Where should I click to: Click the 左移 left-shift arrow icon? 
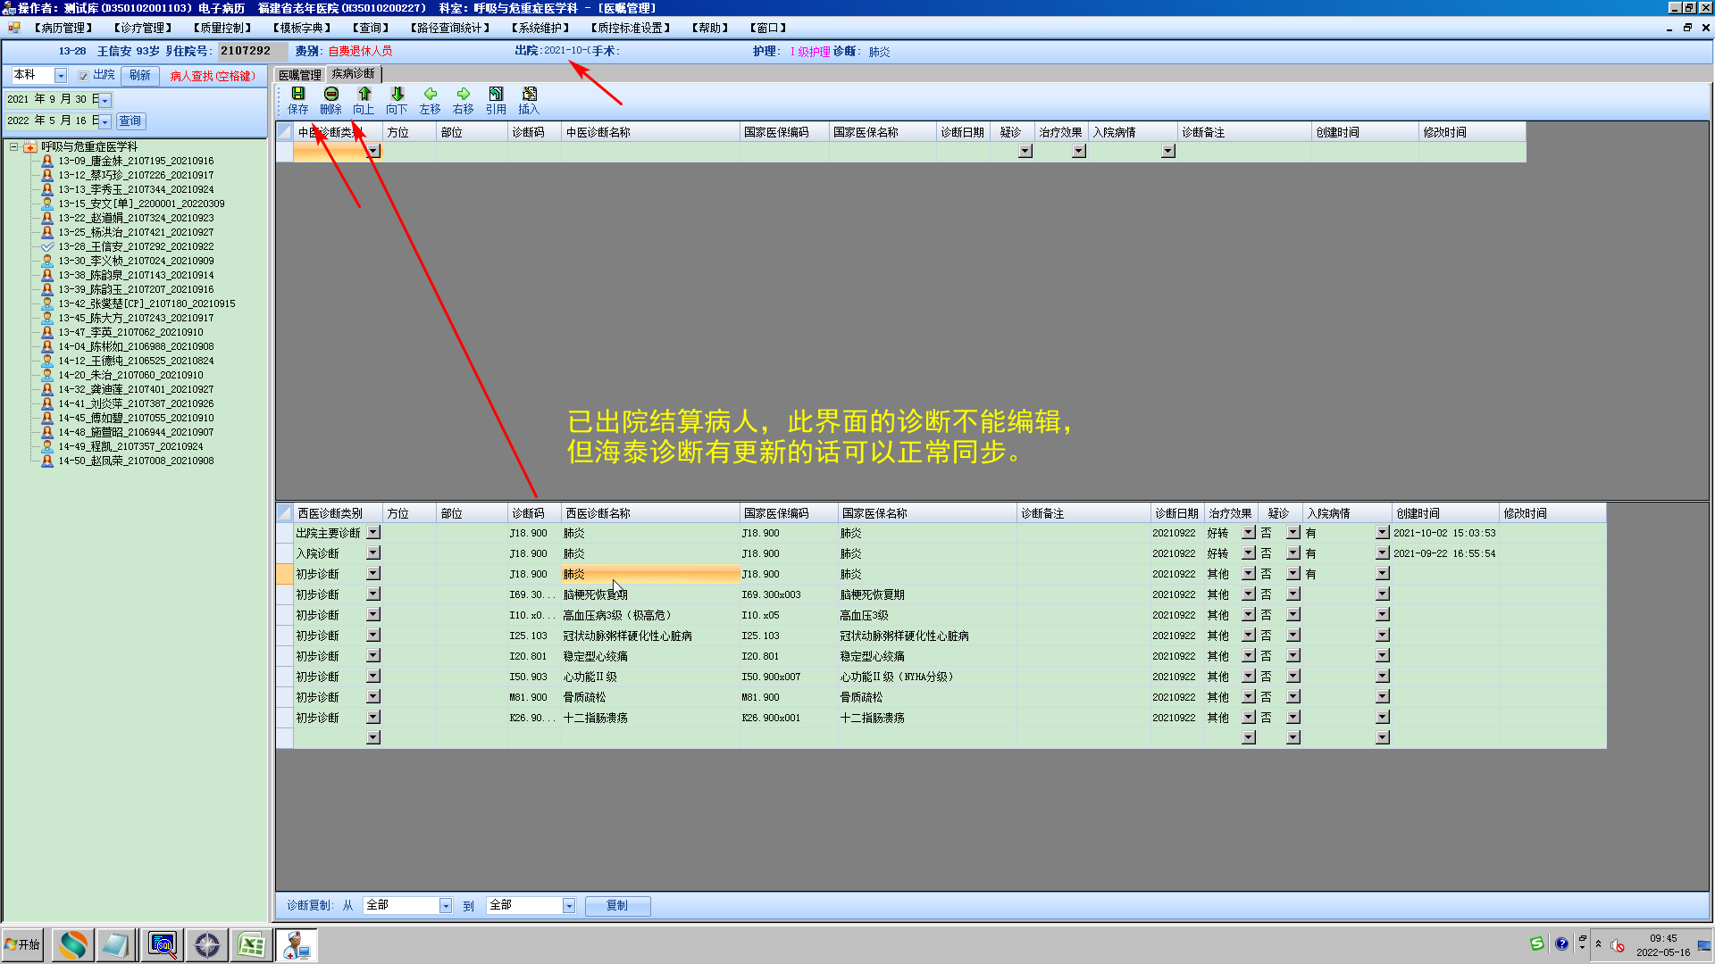[x=430, y=95]
